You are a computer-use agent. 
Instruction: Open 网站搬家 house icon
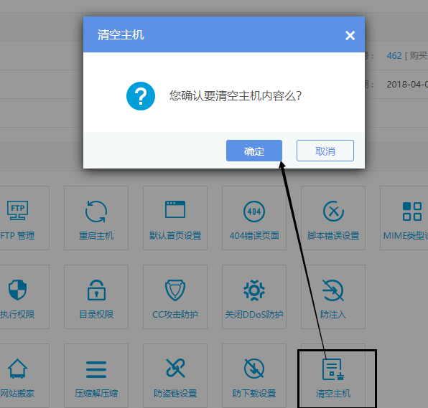click(18, 369)
